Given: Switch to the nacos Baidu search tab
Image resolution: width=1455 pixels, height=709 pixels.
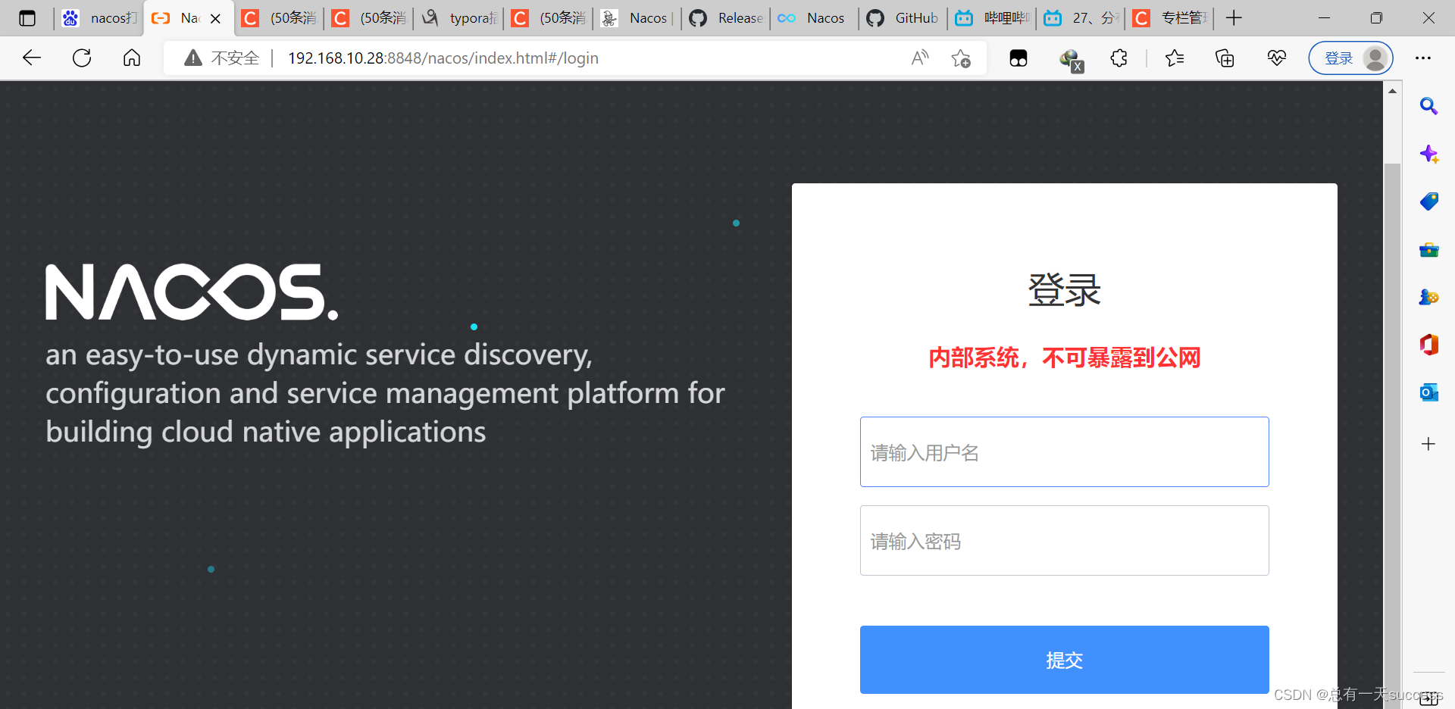Looking at the screenshot, I should point(99,18).
